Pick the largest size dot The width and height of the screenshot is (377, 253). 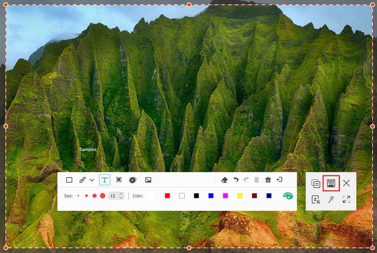102,196
